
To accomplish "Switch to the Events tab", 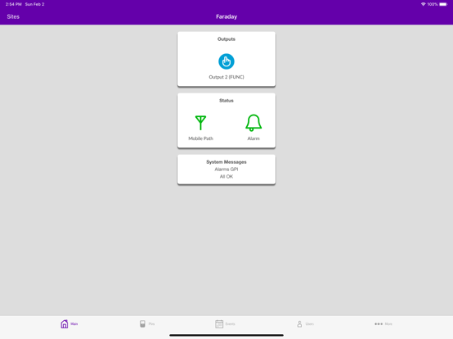I will [x=225, y=324].
